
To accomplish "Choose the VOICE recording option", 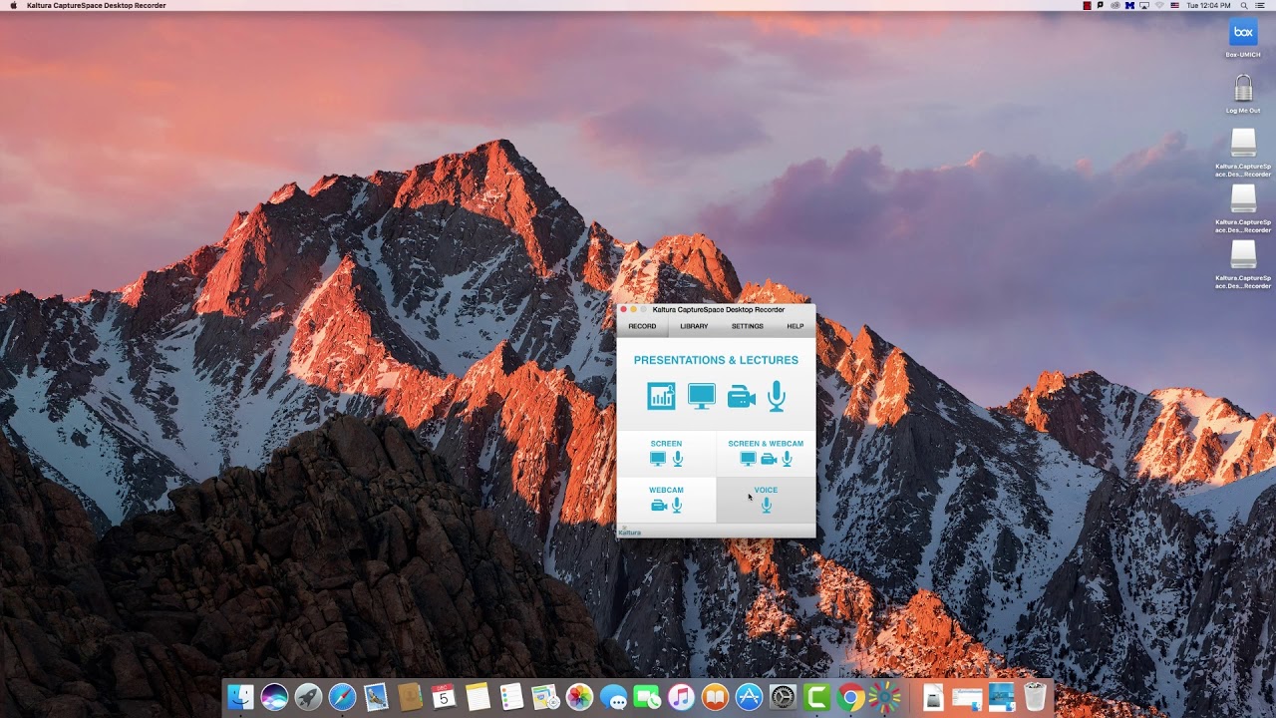I will pos(766,500).
